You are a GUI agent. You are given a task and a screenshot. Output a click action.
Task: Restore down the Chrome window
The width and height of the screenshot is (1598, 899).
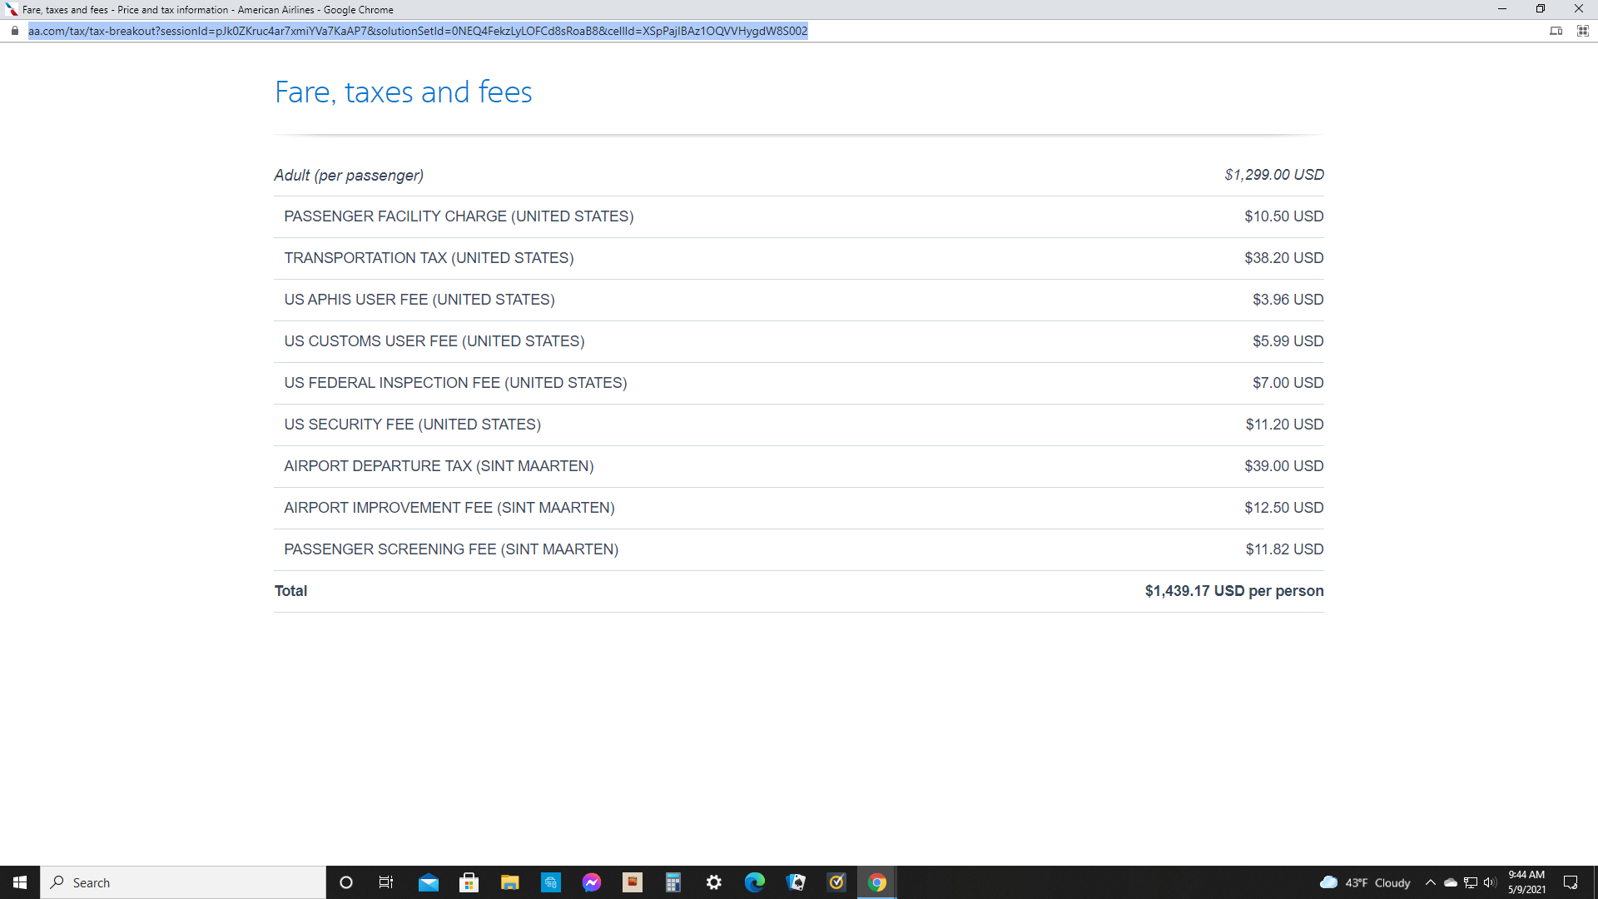click(1541, 9)
